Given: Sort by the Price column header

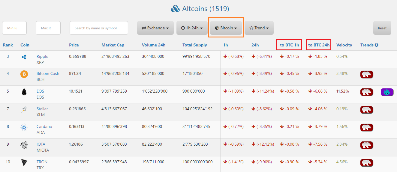Looking at the screenshot, I should [x=74, y=45].
